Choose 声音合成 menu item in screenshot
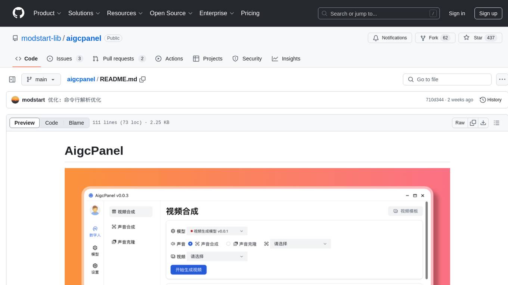The image size is (508, 285). pos(124,227)
